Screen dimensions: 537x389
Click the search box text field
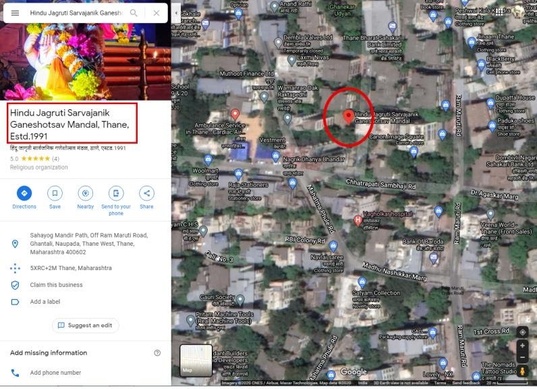click(76, 13)
